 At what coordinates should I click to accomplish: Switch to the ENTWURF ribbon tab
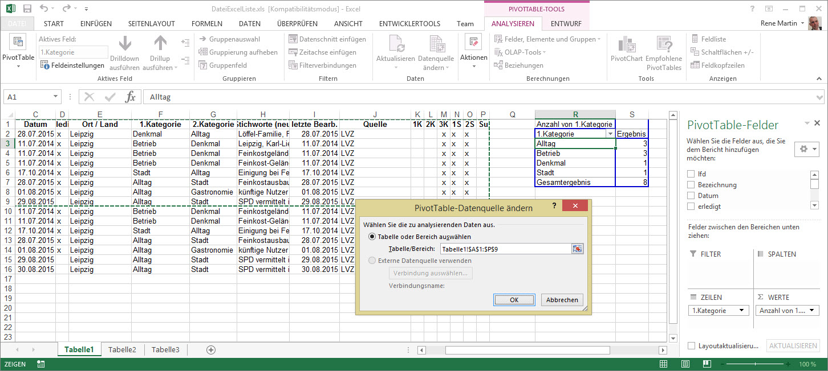(x=566, y=24)
